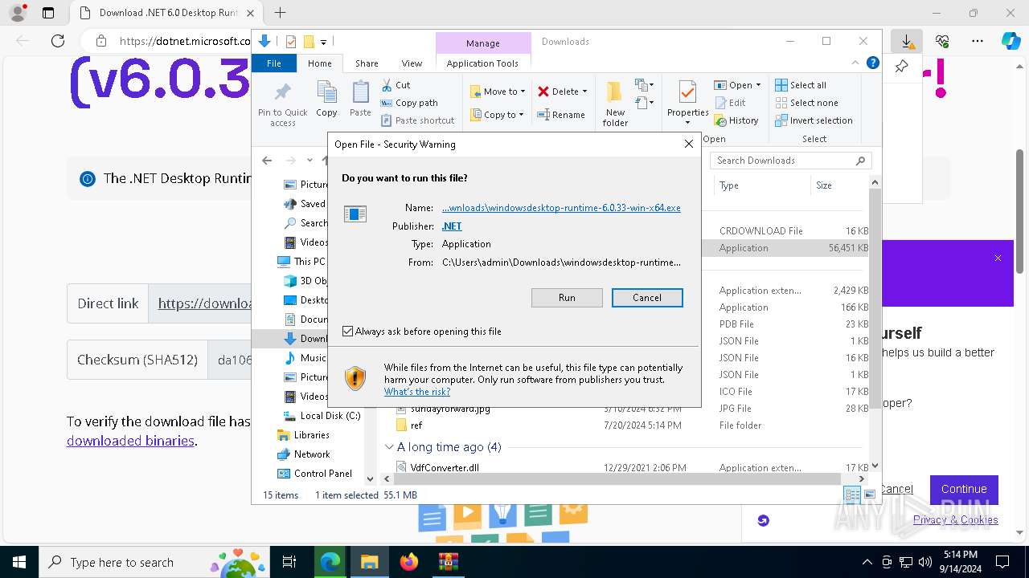Click Select all in the ribbon
Viewport: 1029px width, 578px height.
click(x=801, y=85)
